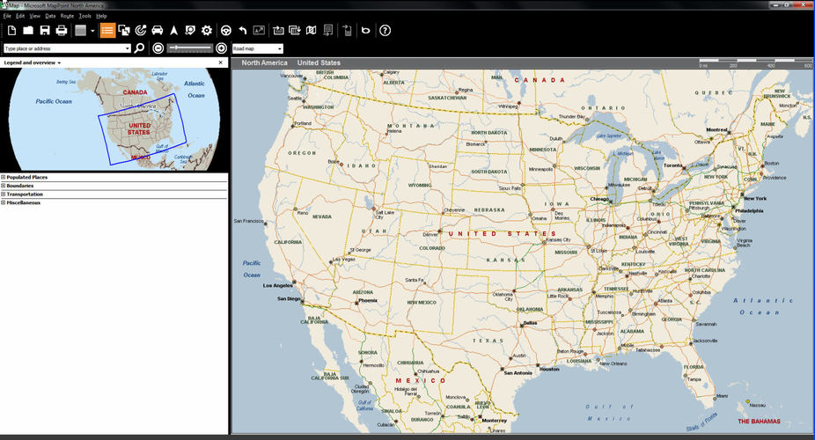The height and width of the screenshot is (440, 815).
Task: Toggle the orange legend pane button
Action: [x=107, y=31]
